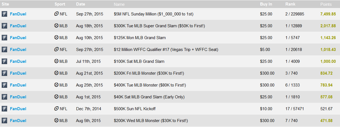
Task: Sort table by Site column header
Action: tap(5, 4)
